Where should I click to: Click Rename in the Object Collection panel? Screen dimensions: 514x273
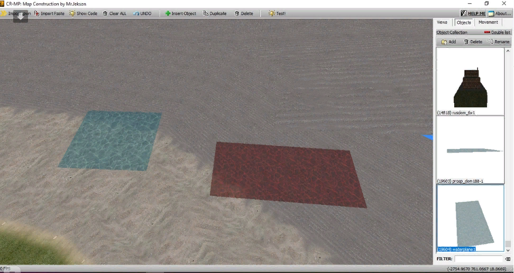click(x=498, y=42)
